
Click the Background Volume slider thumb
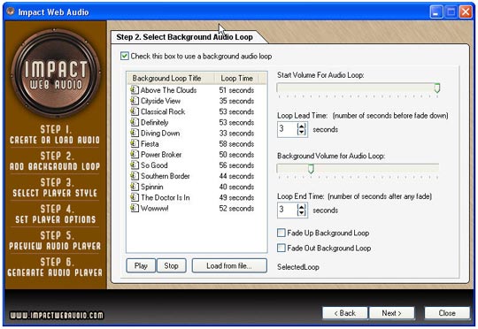pos(311,168)
